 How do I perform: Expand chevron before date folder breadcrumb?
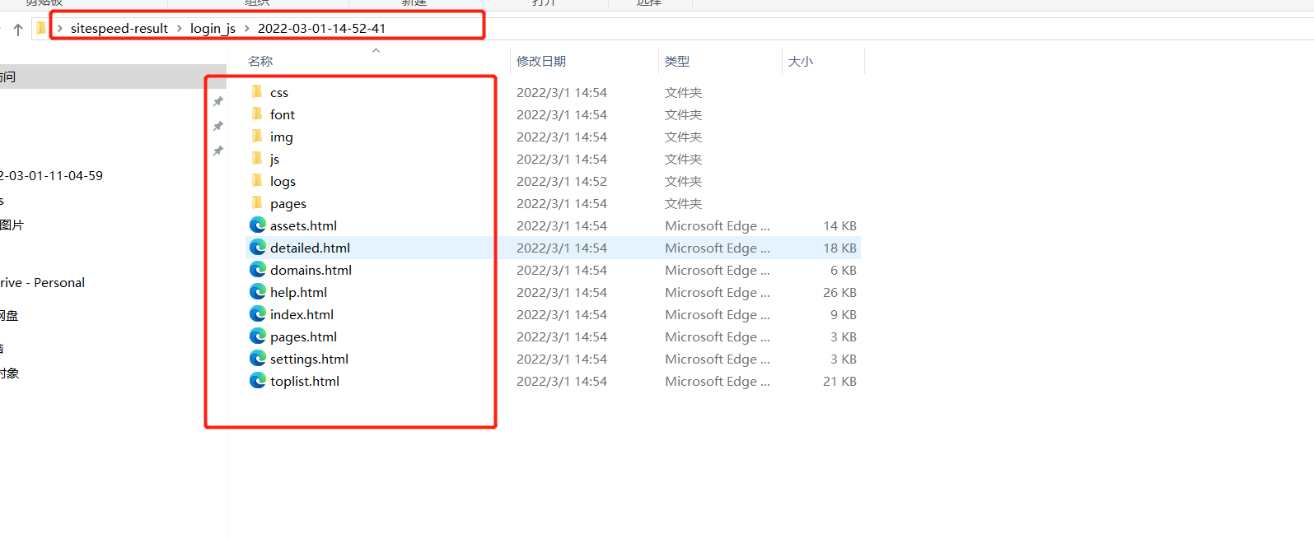pos(246,29)
